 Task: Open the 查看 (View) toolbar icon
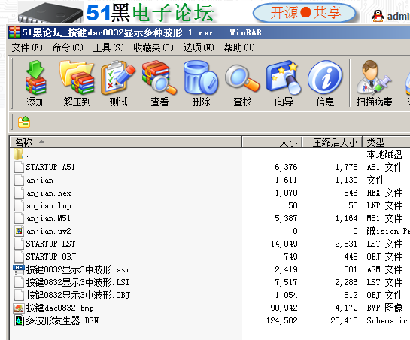tap(159, 83)
